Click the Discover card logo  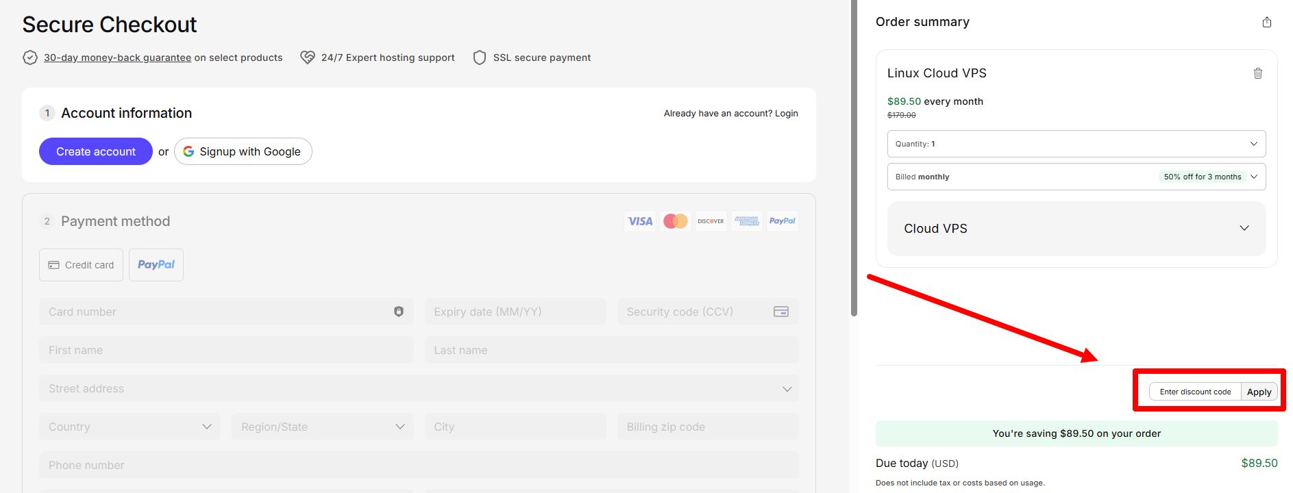pos(711,221)
